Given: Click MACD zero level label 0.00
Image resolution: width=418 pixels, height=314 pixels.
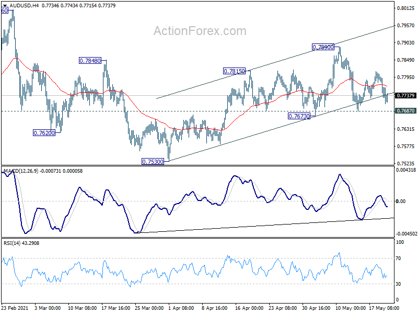Looking at the screenshot, I should 401,201.
